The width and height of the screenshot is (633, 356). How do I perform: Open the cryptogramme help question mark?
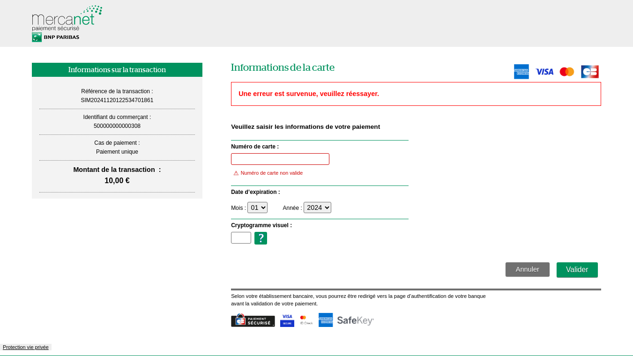[x=261, y=238]
